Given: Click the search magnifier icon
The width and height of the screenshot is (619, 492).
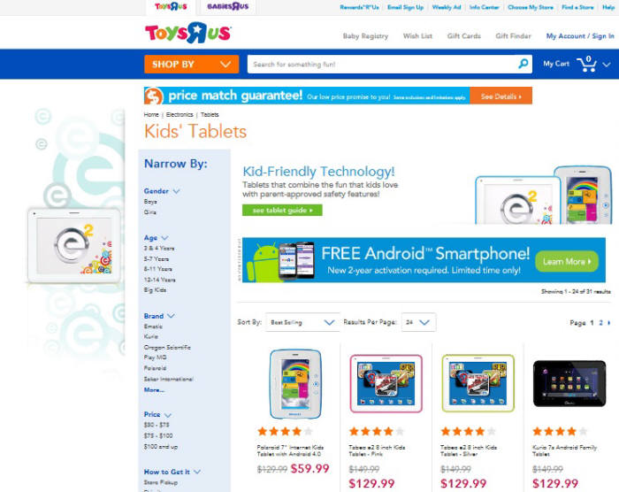Looking at the screenshot, I should (523, 64).
